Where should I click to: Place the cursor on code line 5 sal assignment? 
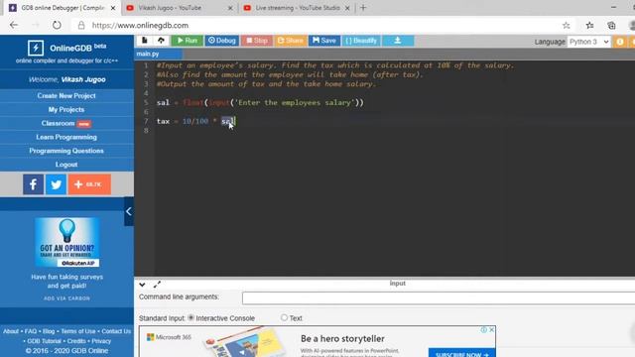click(x=260, y=103)
